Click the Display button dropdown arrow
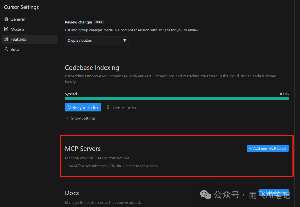 click(x=124, y=40)
